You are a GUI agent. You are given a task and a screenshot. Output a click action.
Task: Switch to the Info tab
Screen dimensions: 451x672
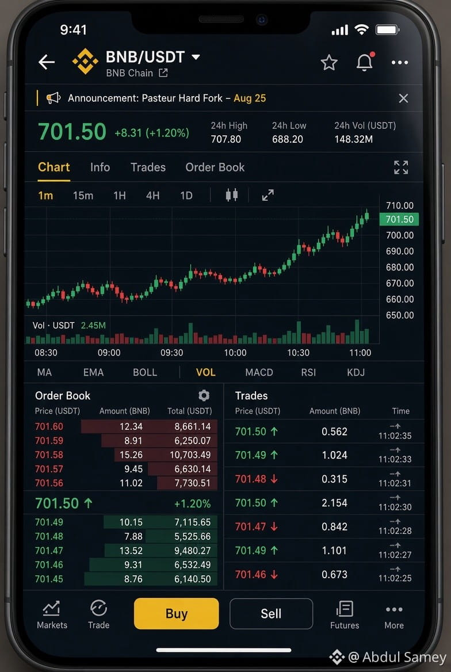(x=100, y=167)
